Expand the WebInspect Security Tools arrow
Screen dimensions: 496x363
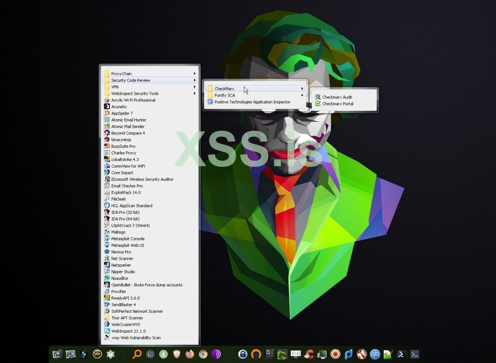click(x=195, y=93)
